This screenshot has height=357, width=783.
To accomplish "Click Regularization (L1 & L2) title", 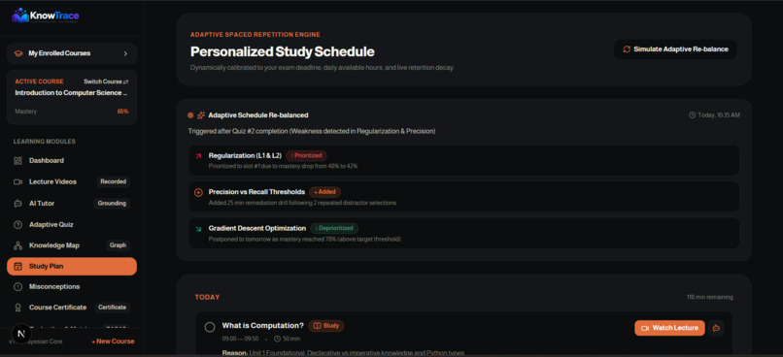I will (245, 155).
